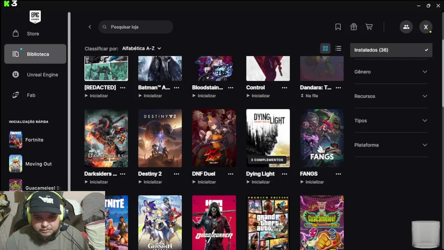Screen dimensions: 444x250
Task: Open options menu for Dandara
Action: click(x=338, y=87)
